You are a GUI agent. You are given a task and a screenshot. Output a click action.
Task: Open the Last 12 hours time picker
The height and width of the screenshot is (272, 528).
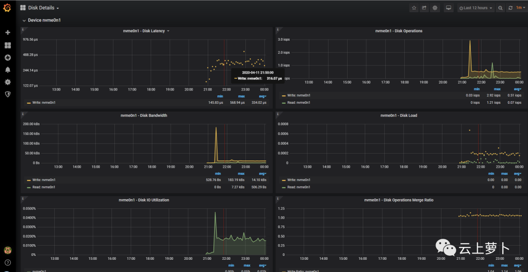pos(476,8)
